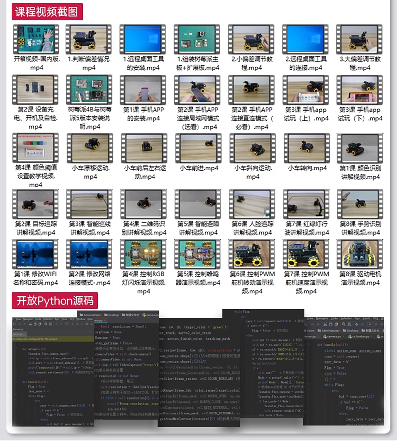The image size is (397, 441).
Task: Select 第8课 驱动电机演示视频.mp4 file
Action: click(x=360, y=254)
